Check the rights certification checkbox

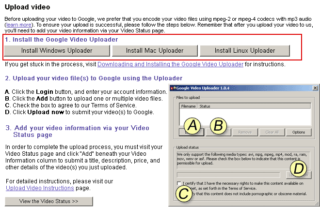(x=180, y=183)
